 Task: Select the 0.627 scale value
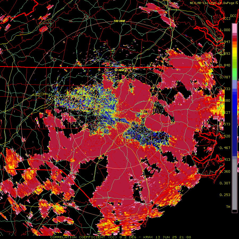(x=225, y=113)
